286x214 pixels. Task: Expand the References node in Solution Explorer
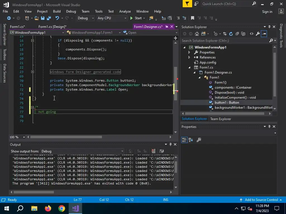(189, 57)
